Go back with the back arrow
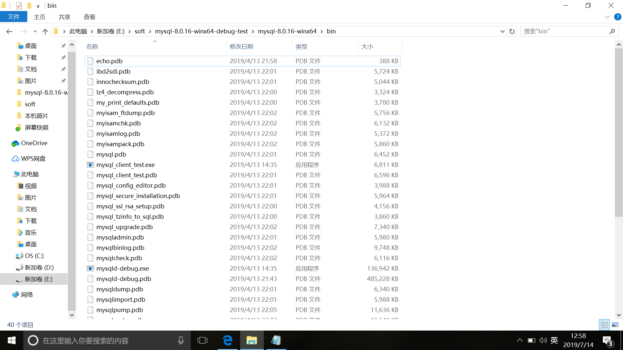Screen dimensions: 623x350 9,31
